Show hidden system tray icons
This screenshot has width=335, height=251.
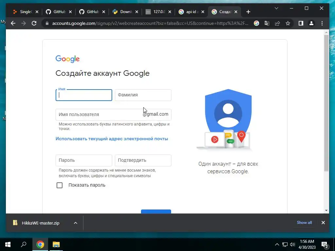tap(277, 244)
